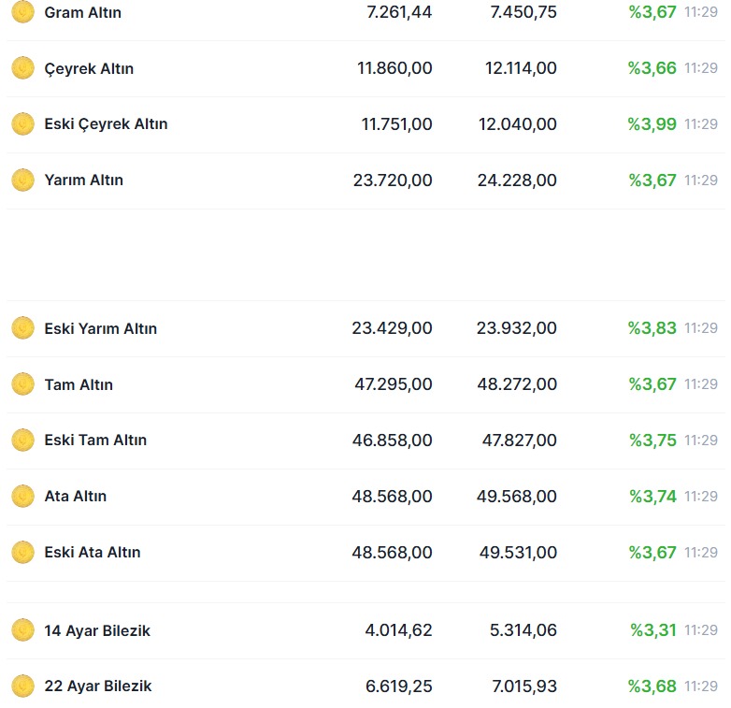Open the Gram Altın link
Image resolution: width=731 pixels, height=708 pixels.
(82, 13)
